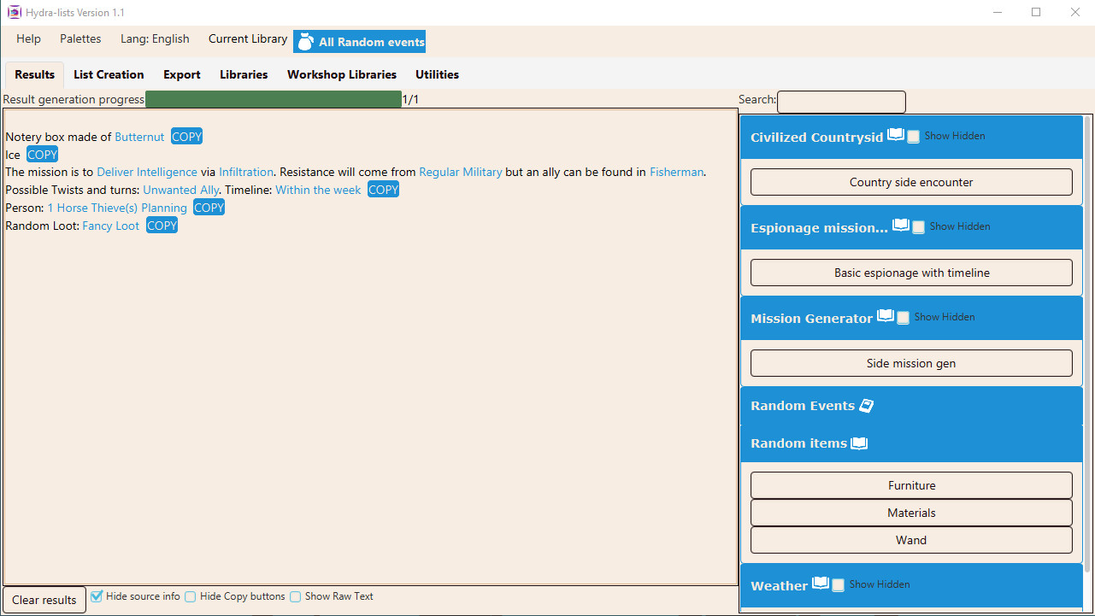This screenshot has width=1095, height=616.
Task: Switch to the Utilities tab
Action: pyautogui.click(x=436, y=74)
